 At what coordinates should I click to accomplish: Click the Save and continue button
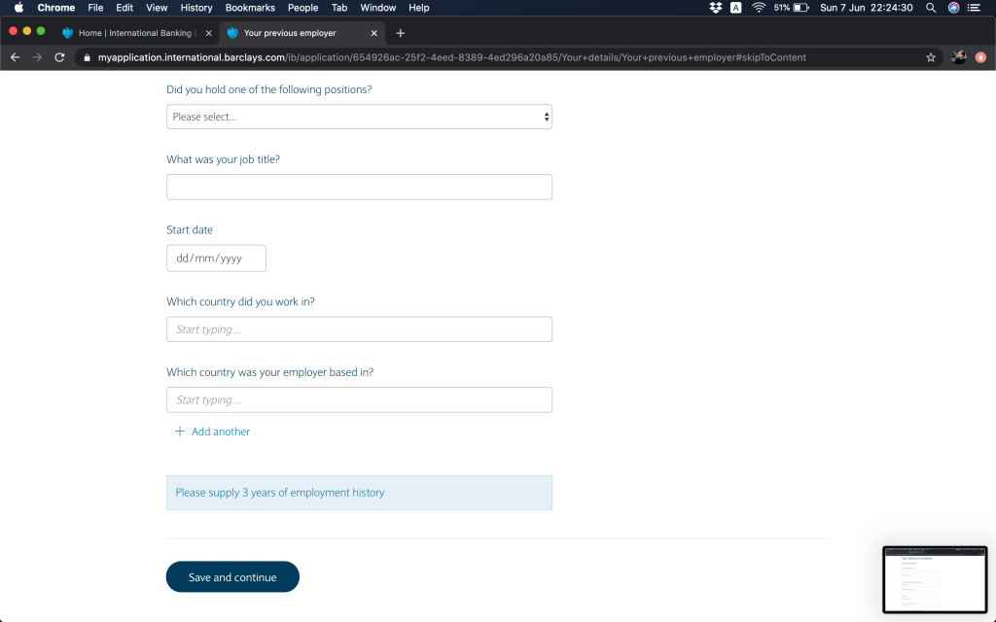click(232, 577)
